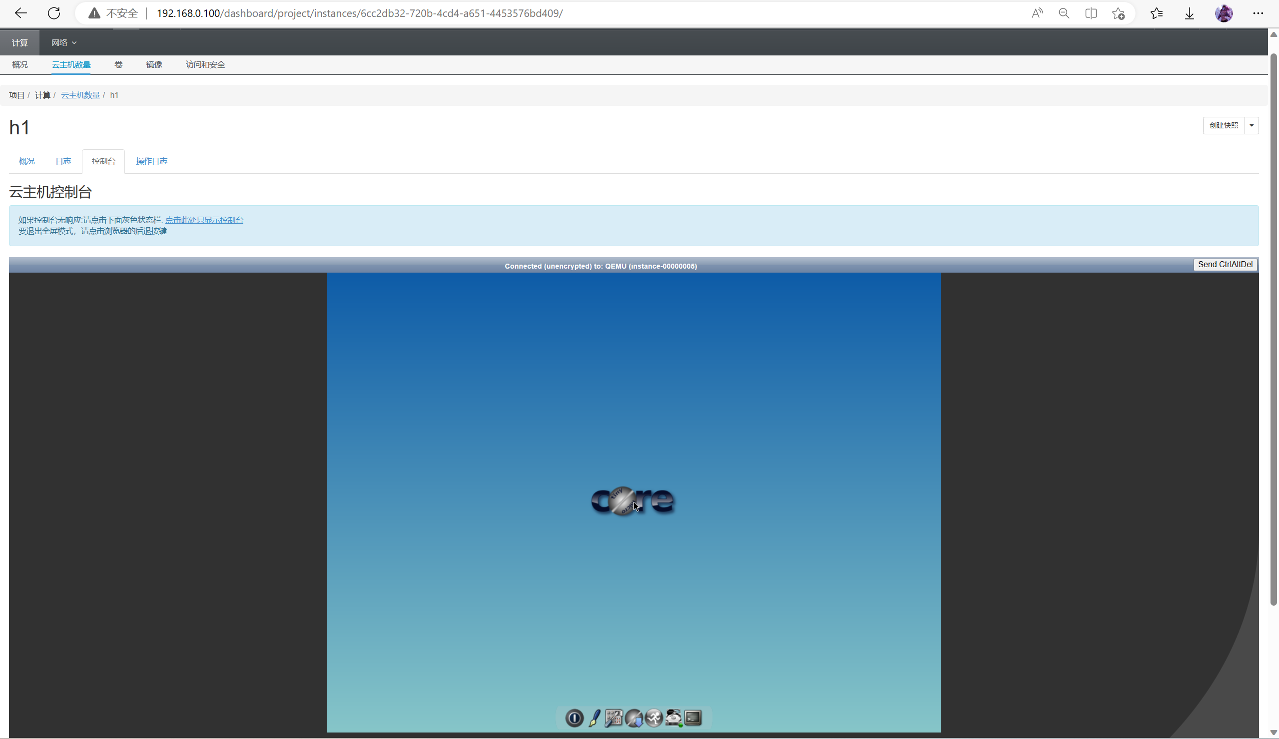Click browser refresh icon
This screenshot has width=1279, height=739.
click(x=54, y=13)
